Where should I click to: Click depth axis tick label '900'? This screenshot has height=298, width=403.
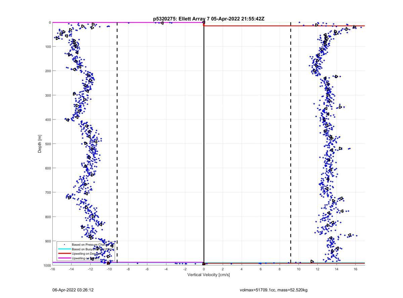48,241
